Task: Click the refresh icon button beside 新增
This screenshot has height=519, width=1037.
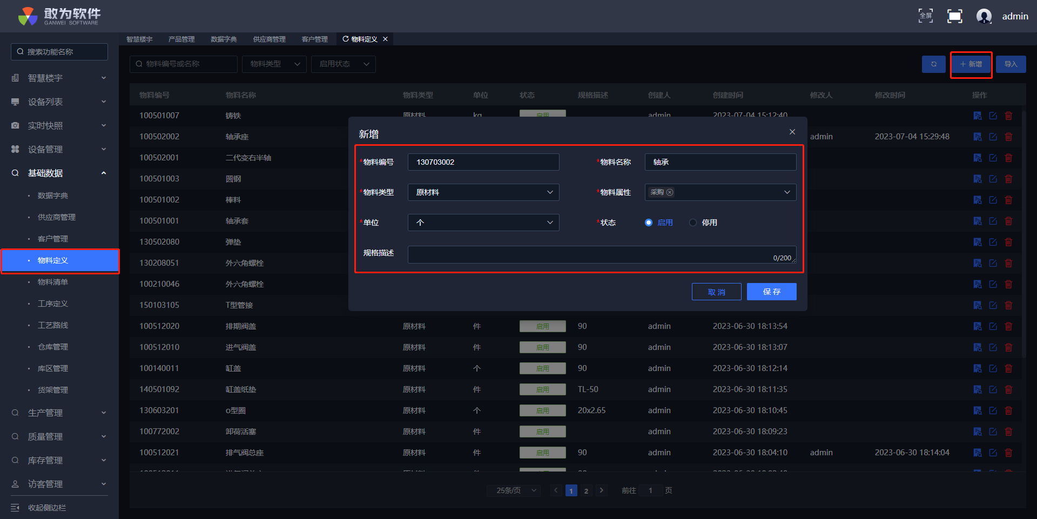Action: click(x=933, y=64)
